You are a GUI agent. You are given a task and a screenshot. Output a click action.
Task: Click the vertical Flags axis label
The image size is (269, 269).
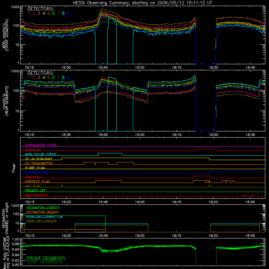pyautogui.click(x=14, y=168)
